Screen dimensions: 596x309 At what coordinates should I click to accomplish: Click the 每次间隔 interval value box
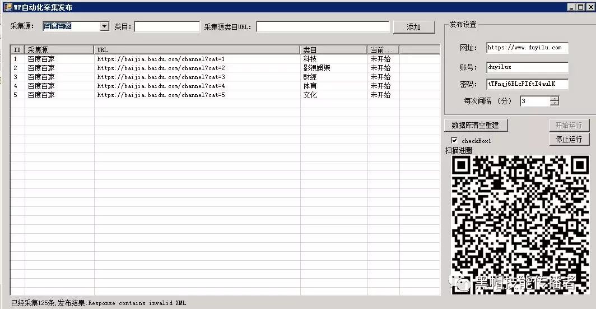tap(535, 101)
